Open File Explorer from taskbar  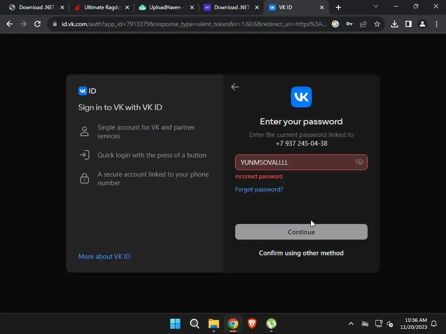point(213,324)
